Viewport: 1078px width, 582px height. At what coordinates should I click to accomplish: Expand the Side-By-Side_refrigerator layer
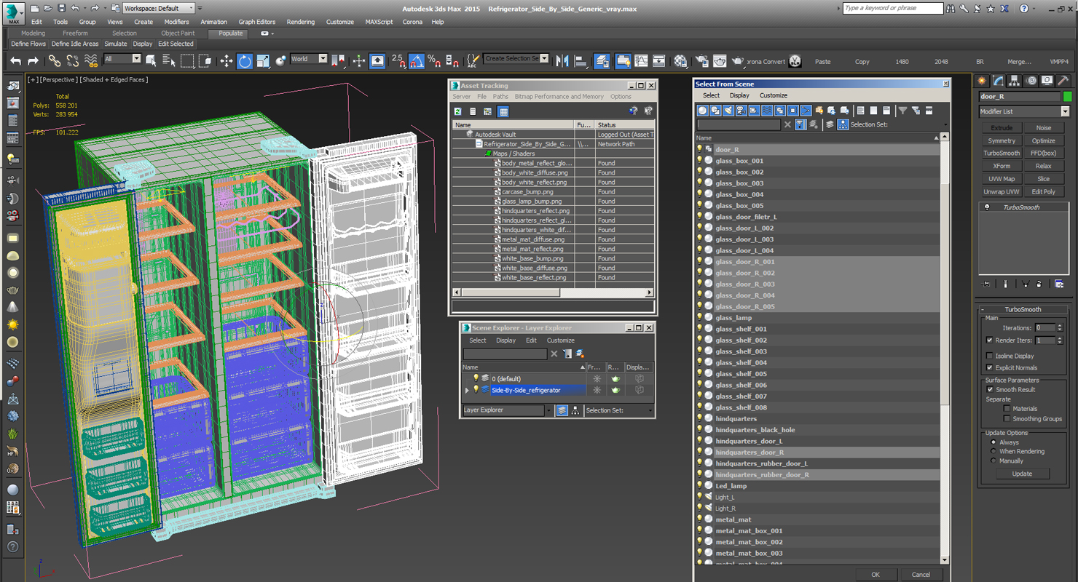click(x=467, y=391)
